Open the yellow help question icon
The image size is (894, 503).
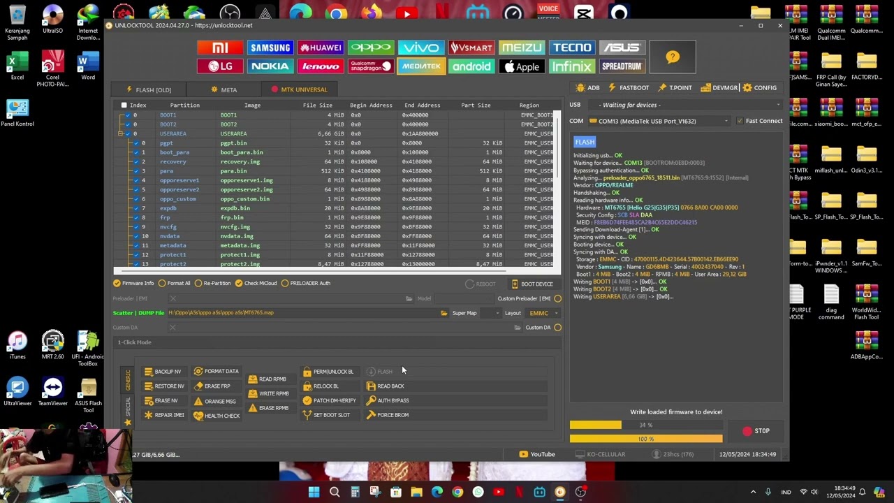click(673, 57)
